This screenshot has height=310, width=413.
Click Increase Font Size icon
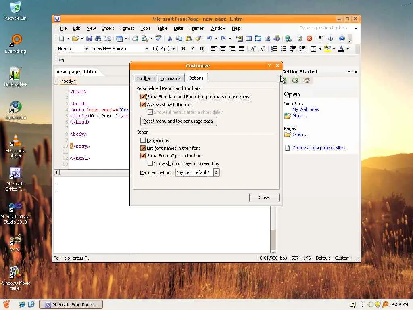coord(253,49)
